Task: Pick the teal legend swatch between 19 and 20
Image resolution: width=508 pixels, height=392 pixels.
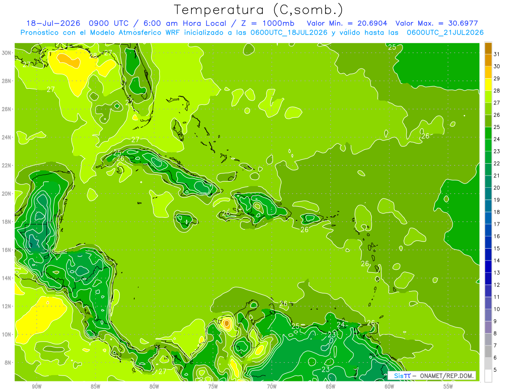Action: (x=488, y=194)
